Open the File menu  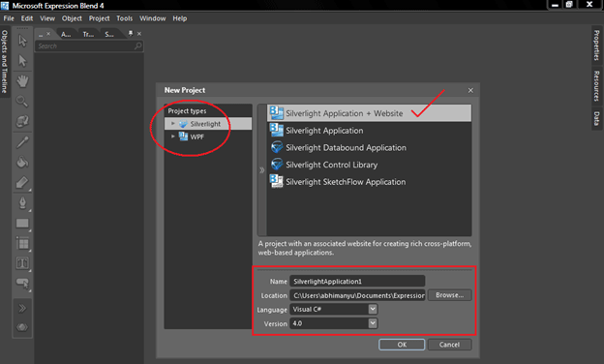click(9, 18)
